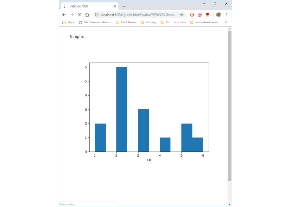This screenshot has height=207, width=291.
Task: Open the Im... sorry dave bookmark folder
Action: (173, 22)
